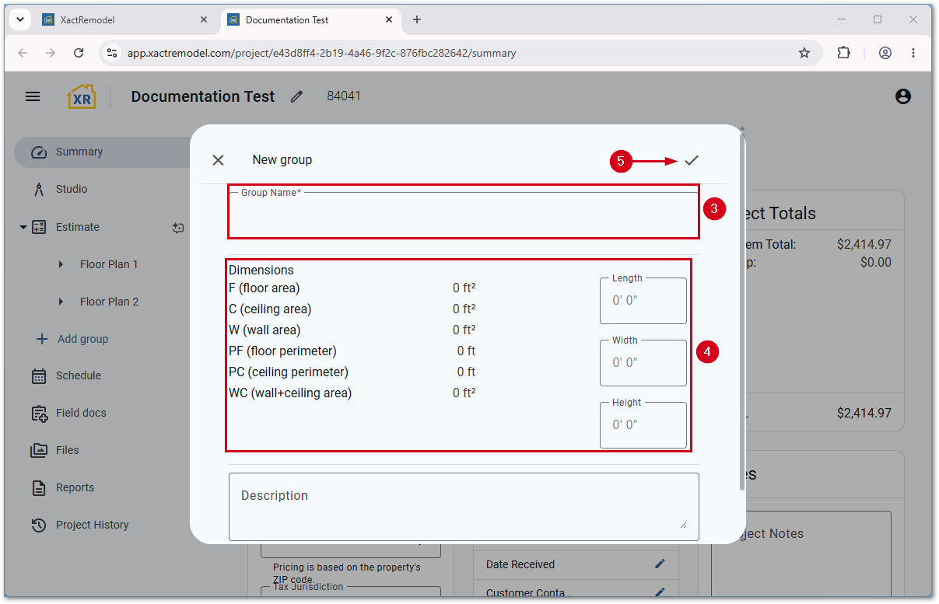Expand Floor Plan 2 arrow
Screen dimensions: 939x604
point(61,302)
